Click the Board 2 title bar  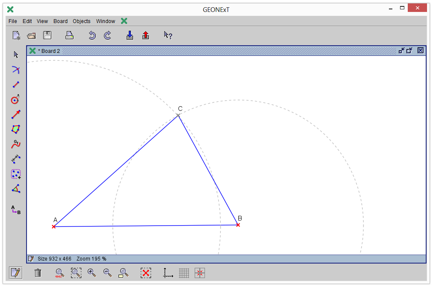[x=226, y=51]
